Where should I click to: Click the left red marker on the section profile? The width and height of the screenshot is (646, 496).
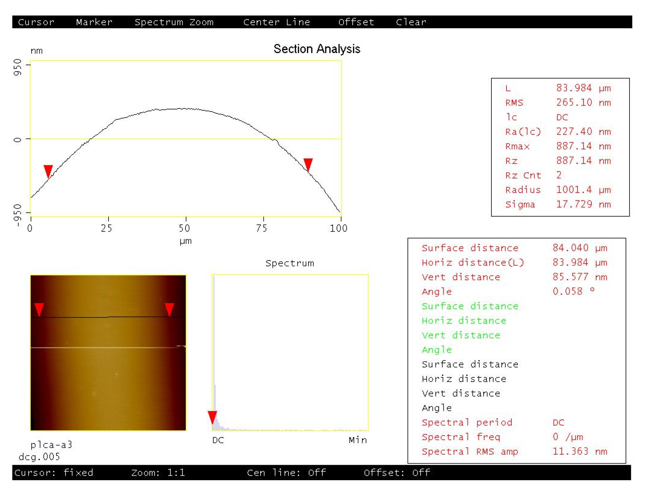click(x=48, y=171)
